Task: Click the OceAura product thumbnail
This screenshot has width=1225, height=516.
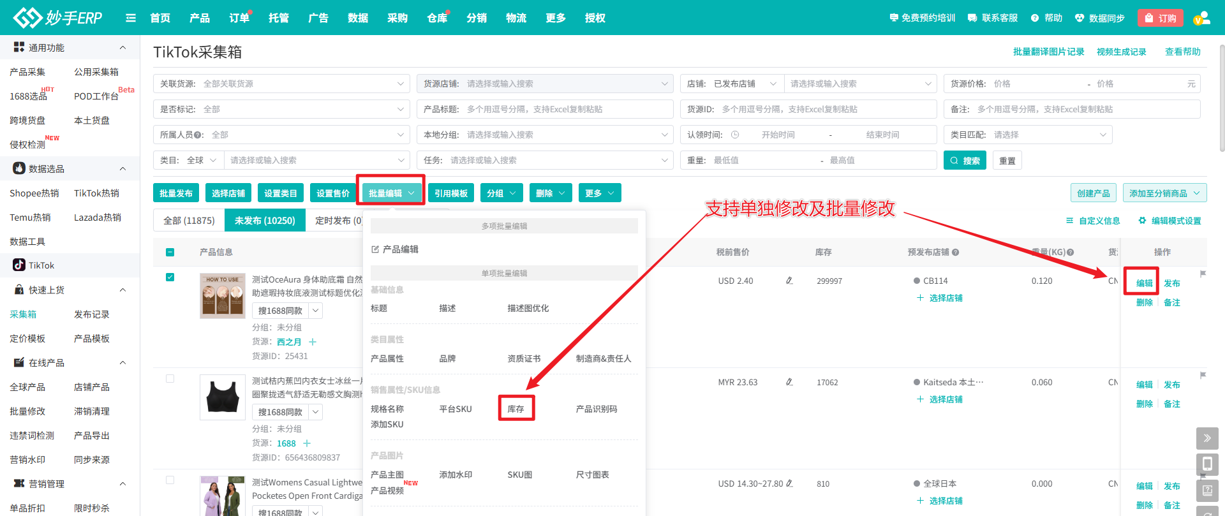Action: pyautogui.click(x=222, y=296)
